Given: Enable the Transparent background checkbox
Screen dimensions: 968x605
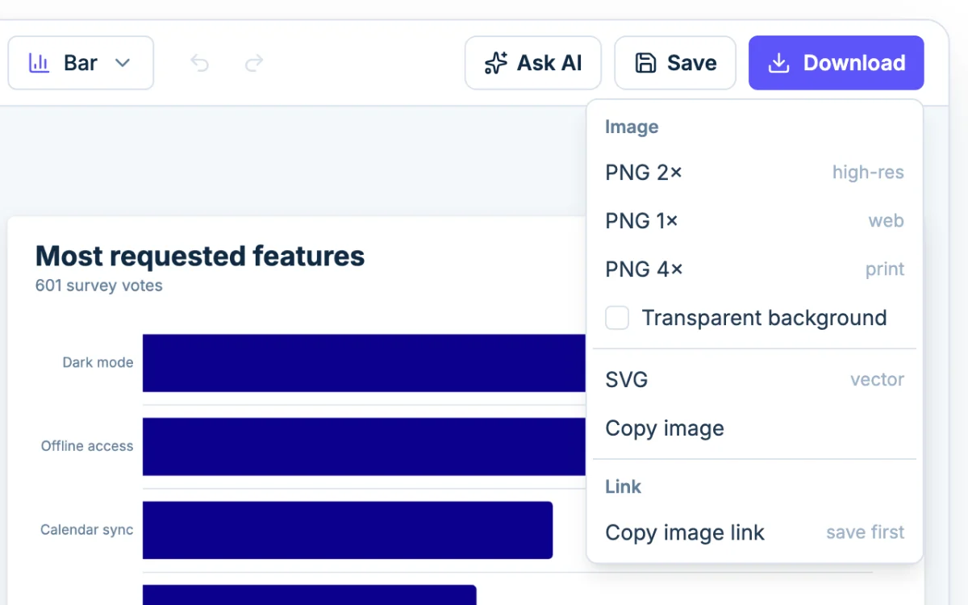Looking at the screenshot, I should pyautogui.click(x=617, y=318).
